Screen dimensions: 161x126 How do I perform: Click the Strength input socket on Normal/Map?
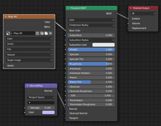point(25,108)
